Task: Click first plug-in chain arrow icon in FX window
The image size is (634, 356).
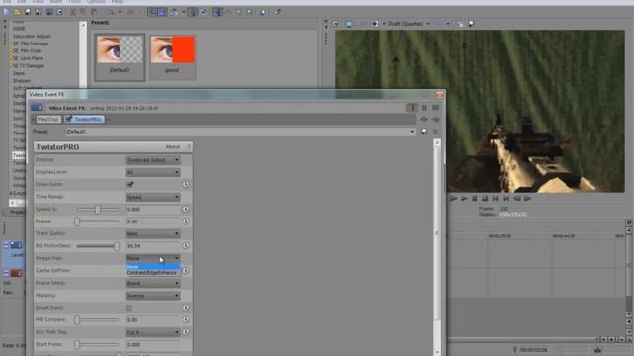Action: (x=424, y=119)
